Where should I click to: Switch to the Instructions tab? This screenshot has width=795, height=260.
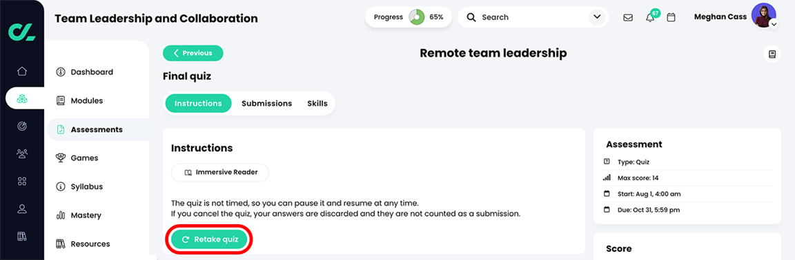pyautogui.click(x=198, y=103)
